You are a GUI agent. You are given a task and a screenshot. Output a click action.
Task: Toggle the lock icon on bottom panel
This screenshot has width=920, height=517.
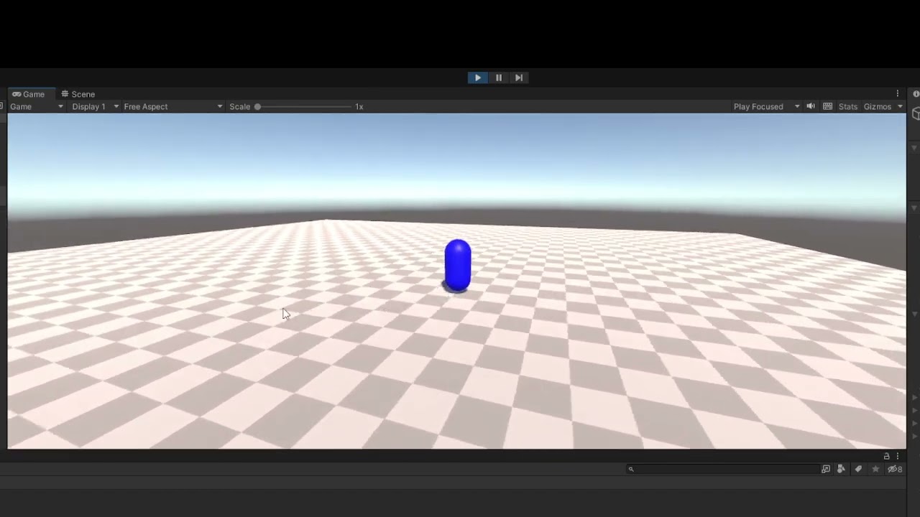click(886, 456)
